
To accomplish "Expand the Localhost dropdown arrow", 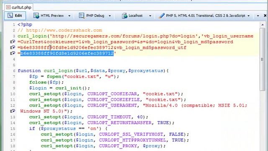I will 150,16.
